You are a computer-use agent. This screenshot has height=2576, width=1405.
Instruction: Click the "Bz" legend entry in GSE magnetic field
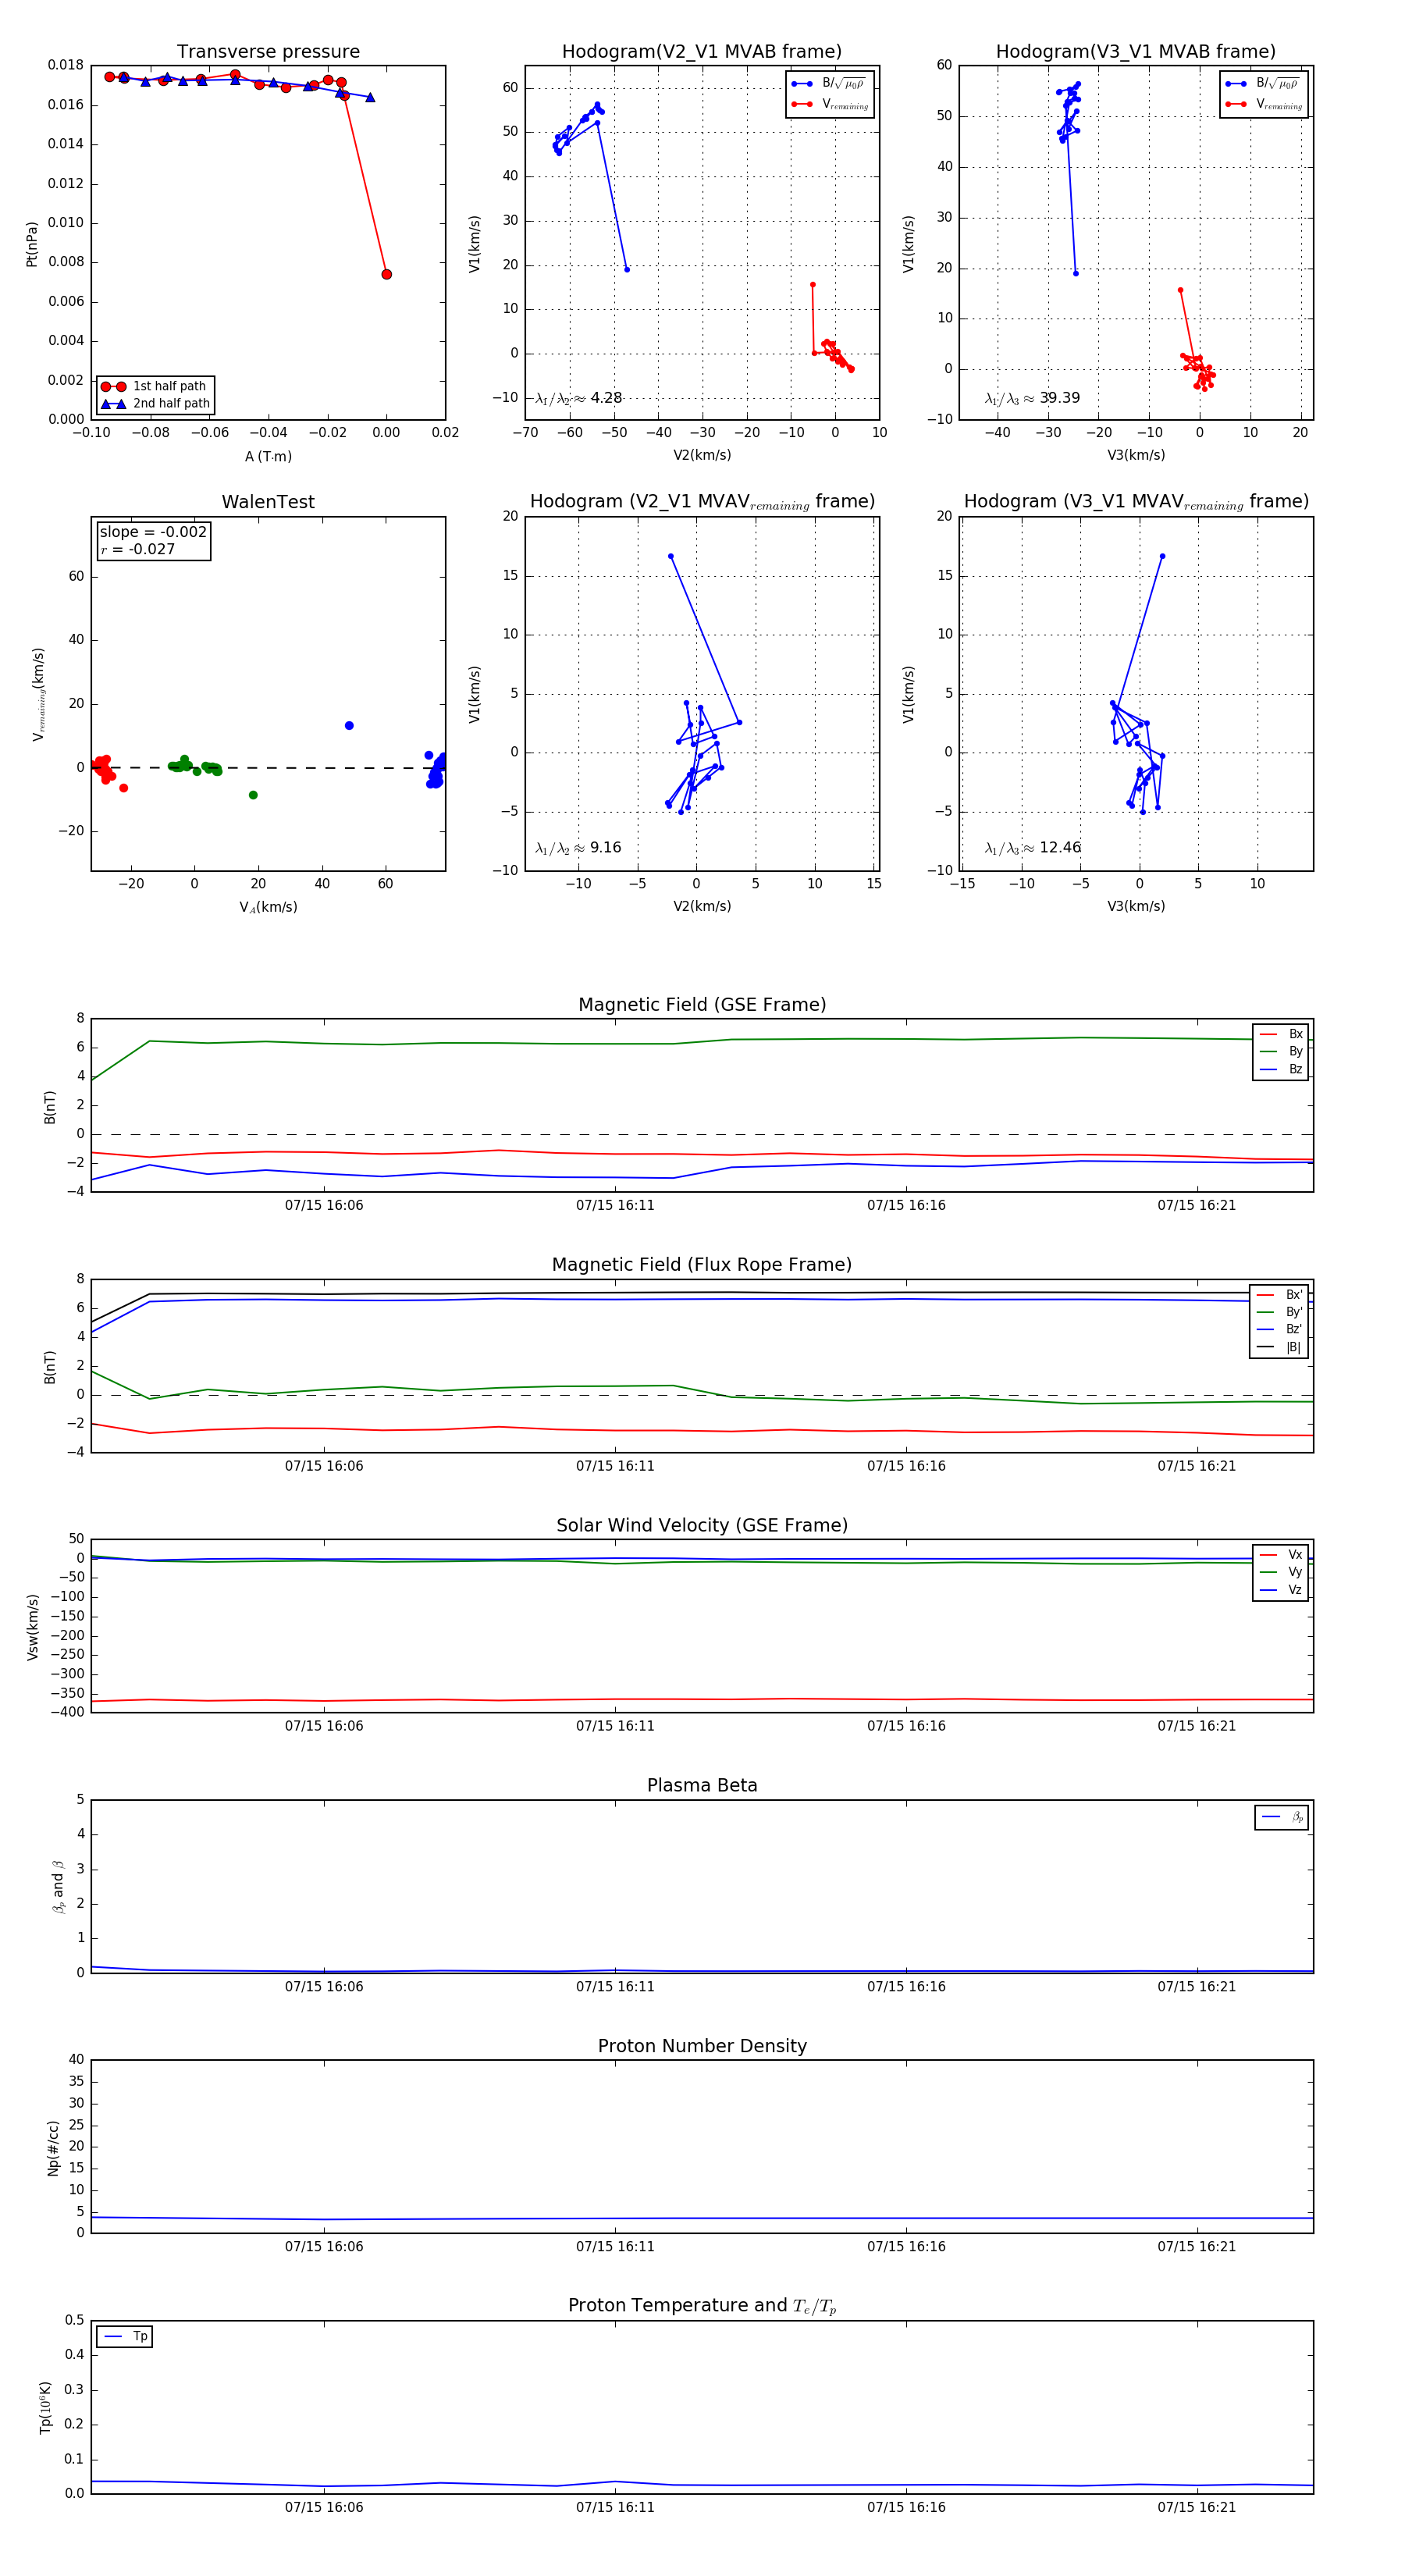tap(1281, 1069)
